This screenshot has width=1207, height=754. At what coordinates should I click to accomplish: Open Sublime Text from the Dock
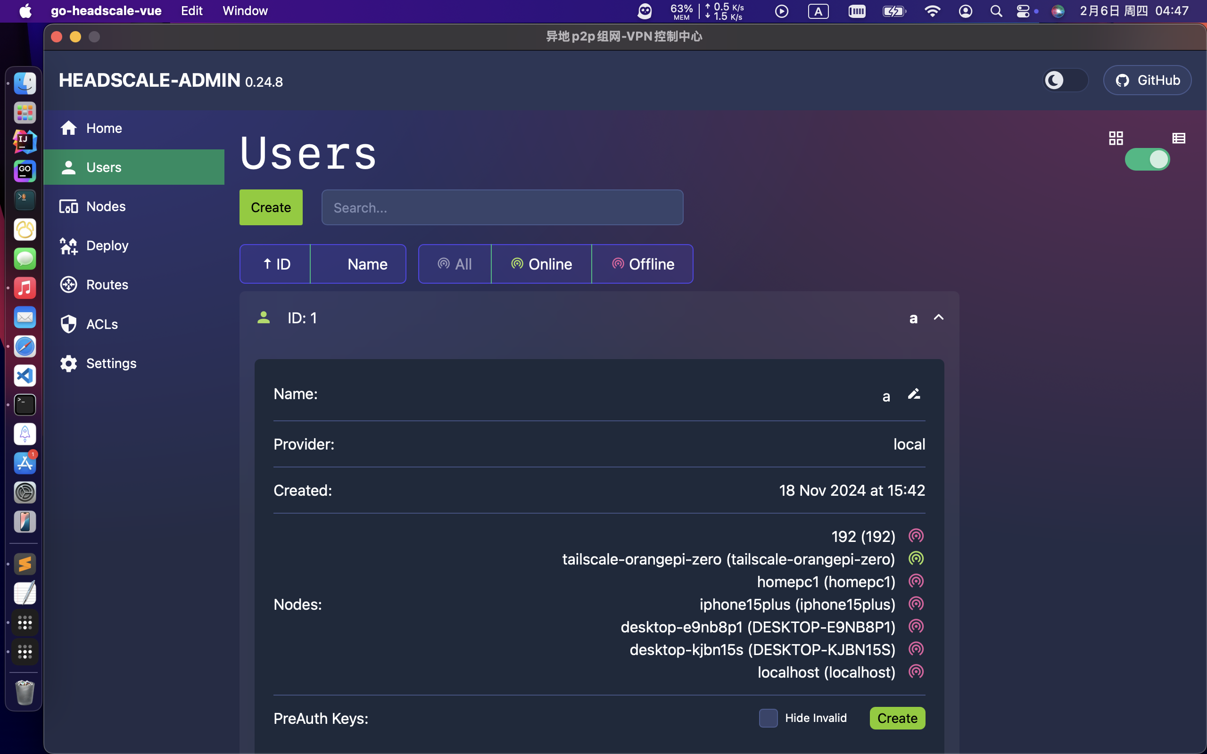coord(25,565)
